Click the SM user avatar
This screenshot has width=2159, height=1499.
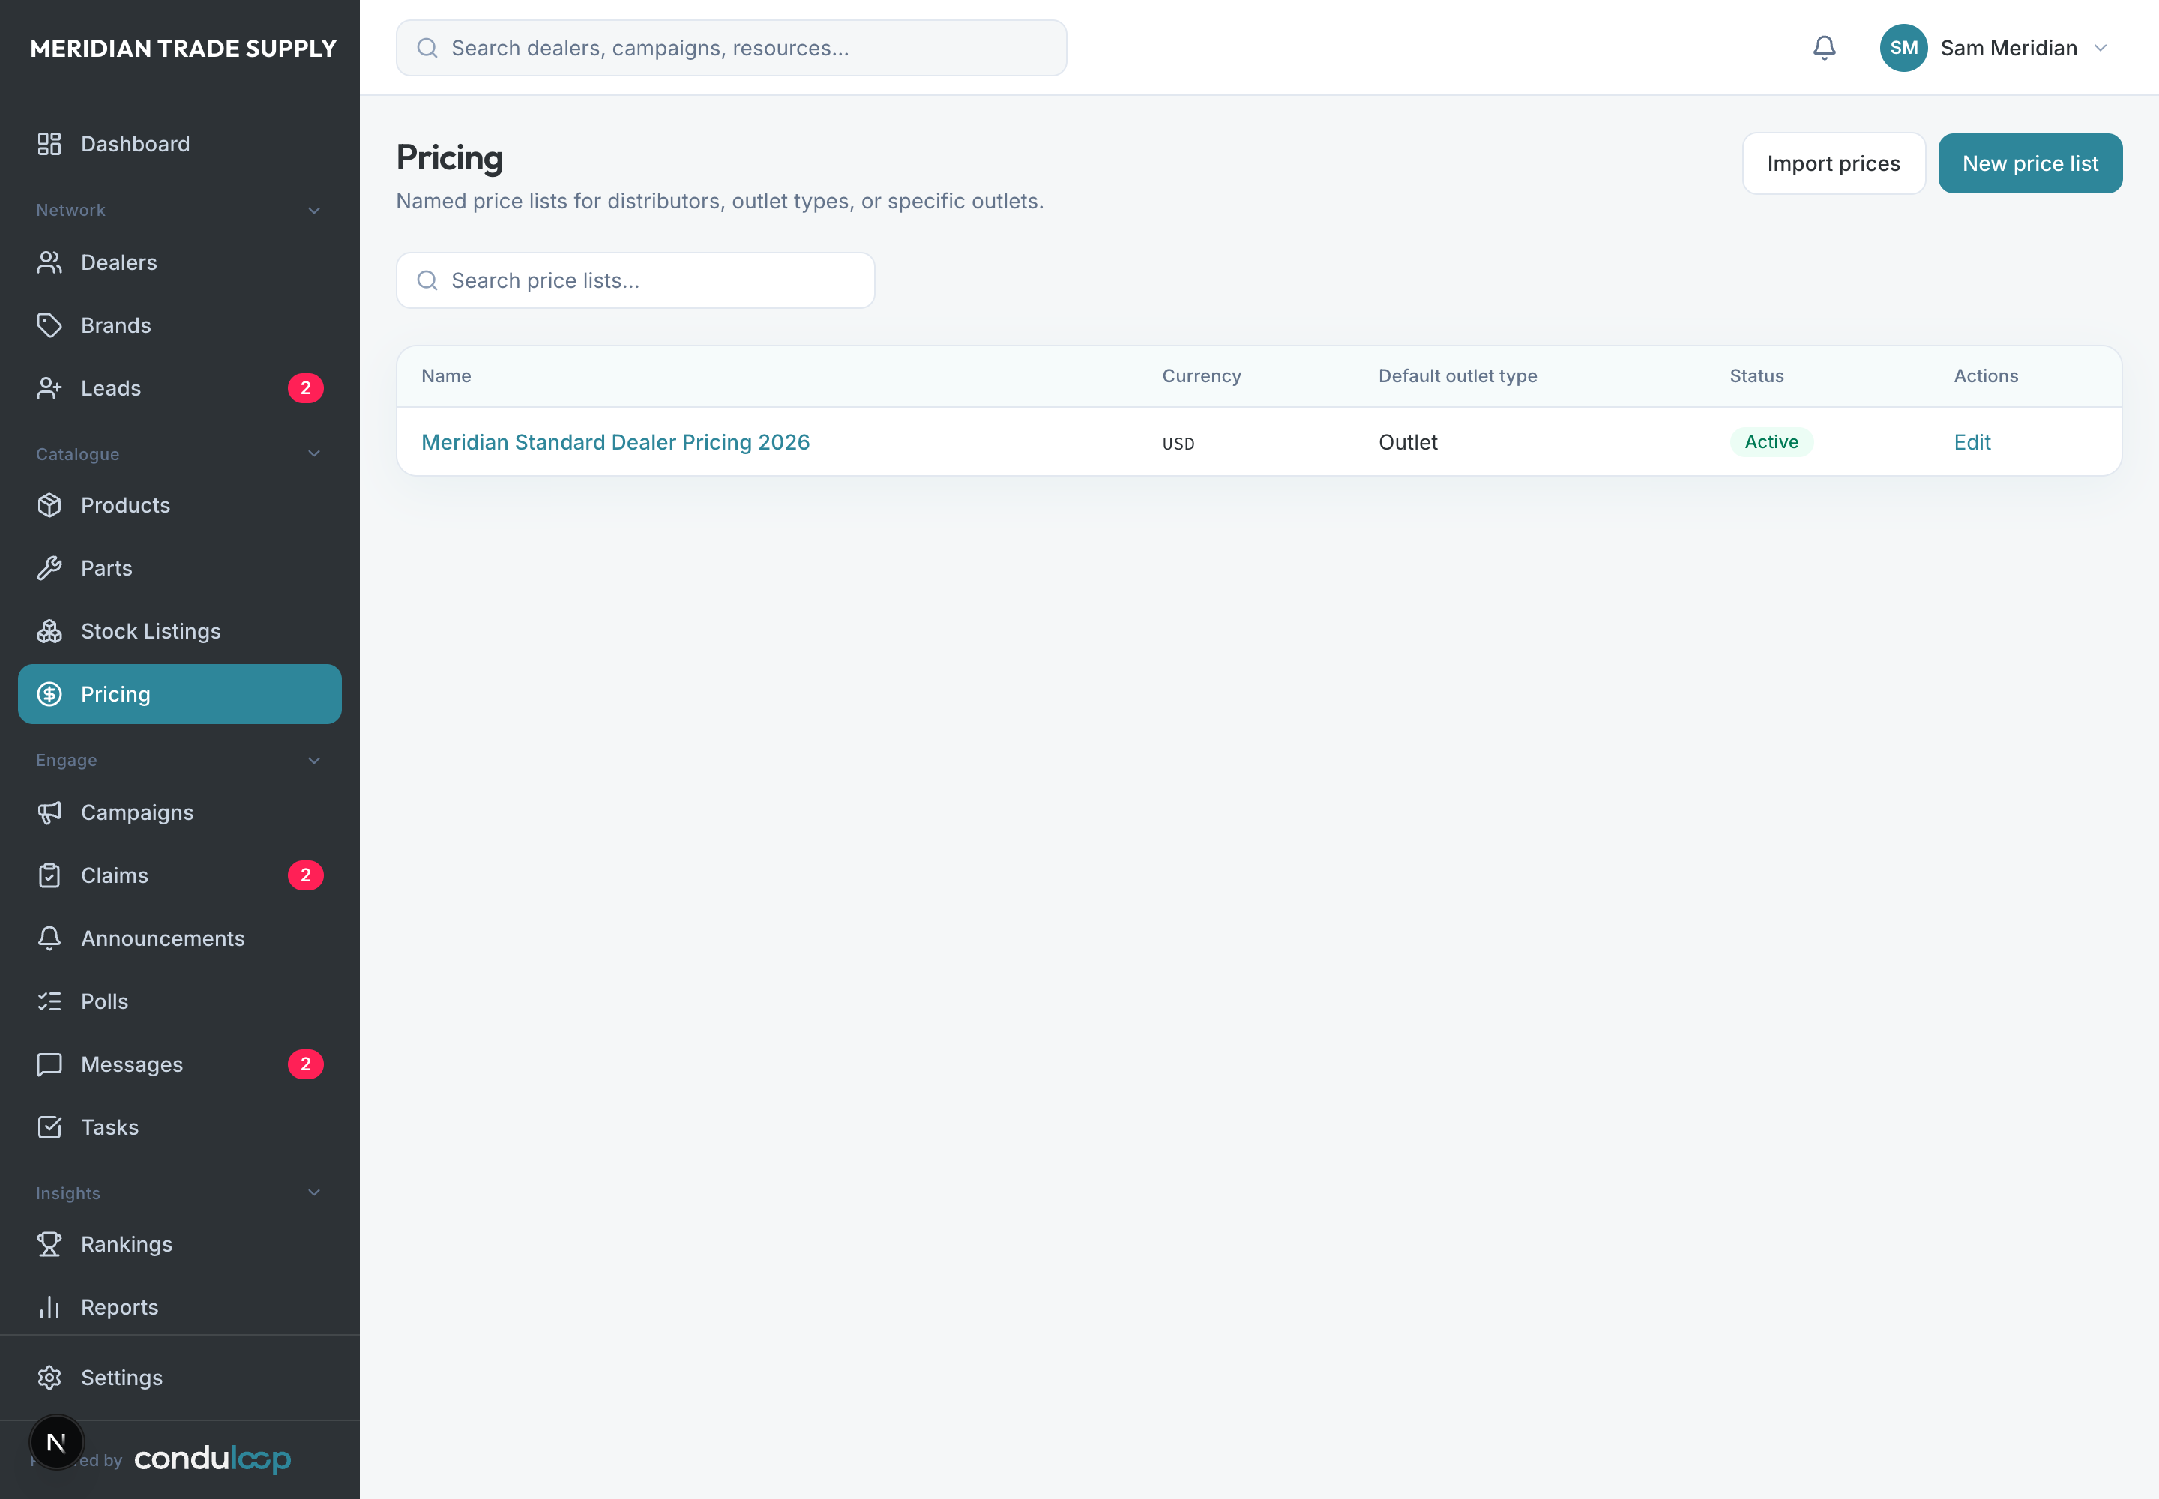(x=1903, y=48)
